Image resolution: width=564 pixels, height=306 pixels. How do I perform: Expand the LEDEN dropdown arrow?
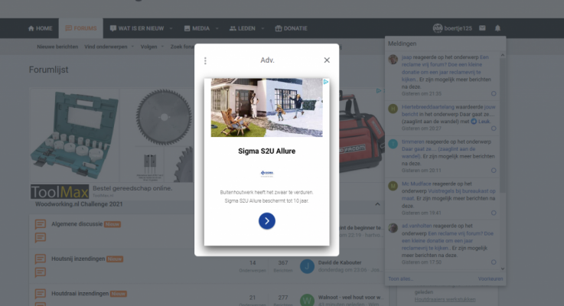pos(262,28)
